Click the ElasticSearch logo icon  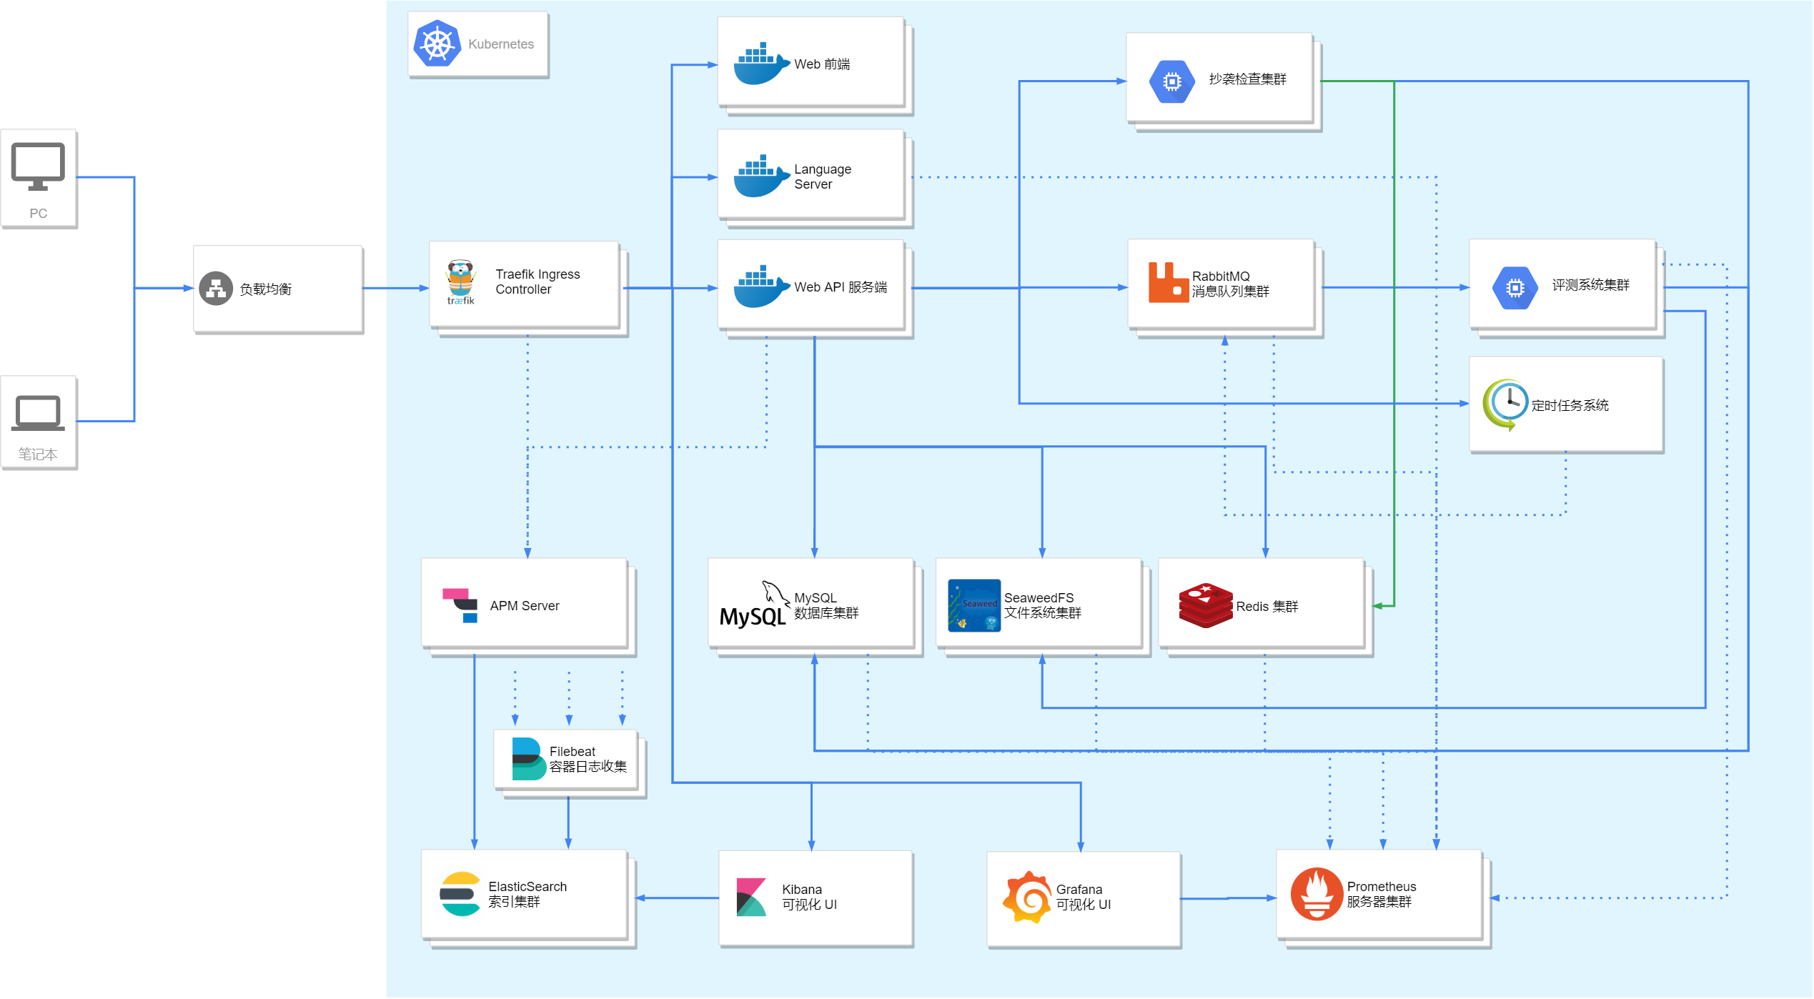coord(460,895)
